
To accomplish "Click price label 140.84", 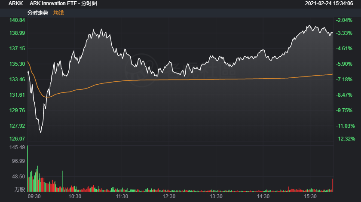I will [17, 20].
